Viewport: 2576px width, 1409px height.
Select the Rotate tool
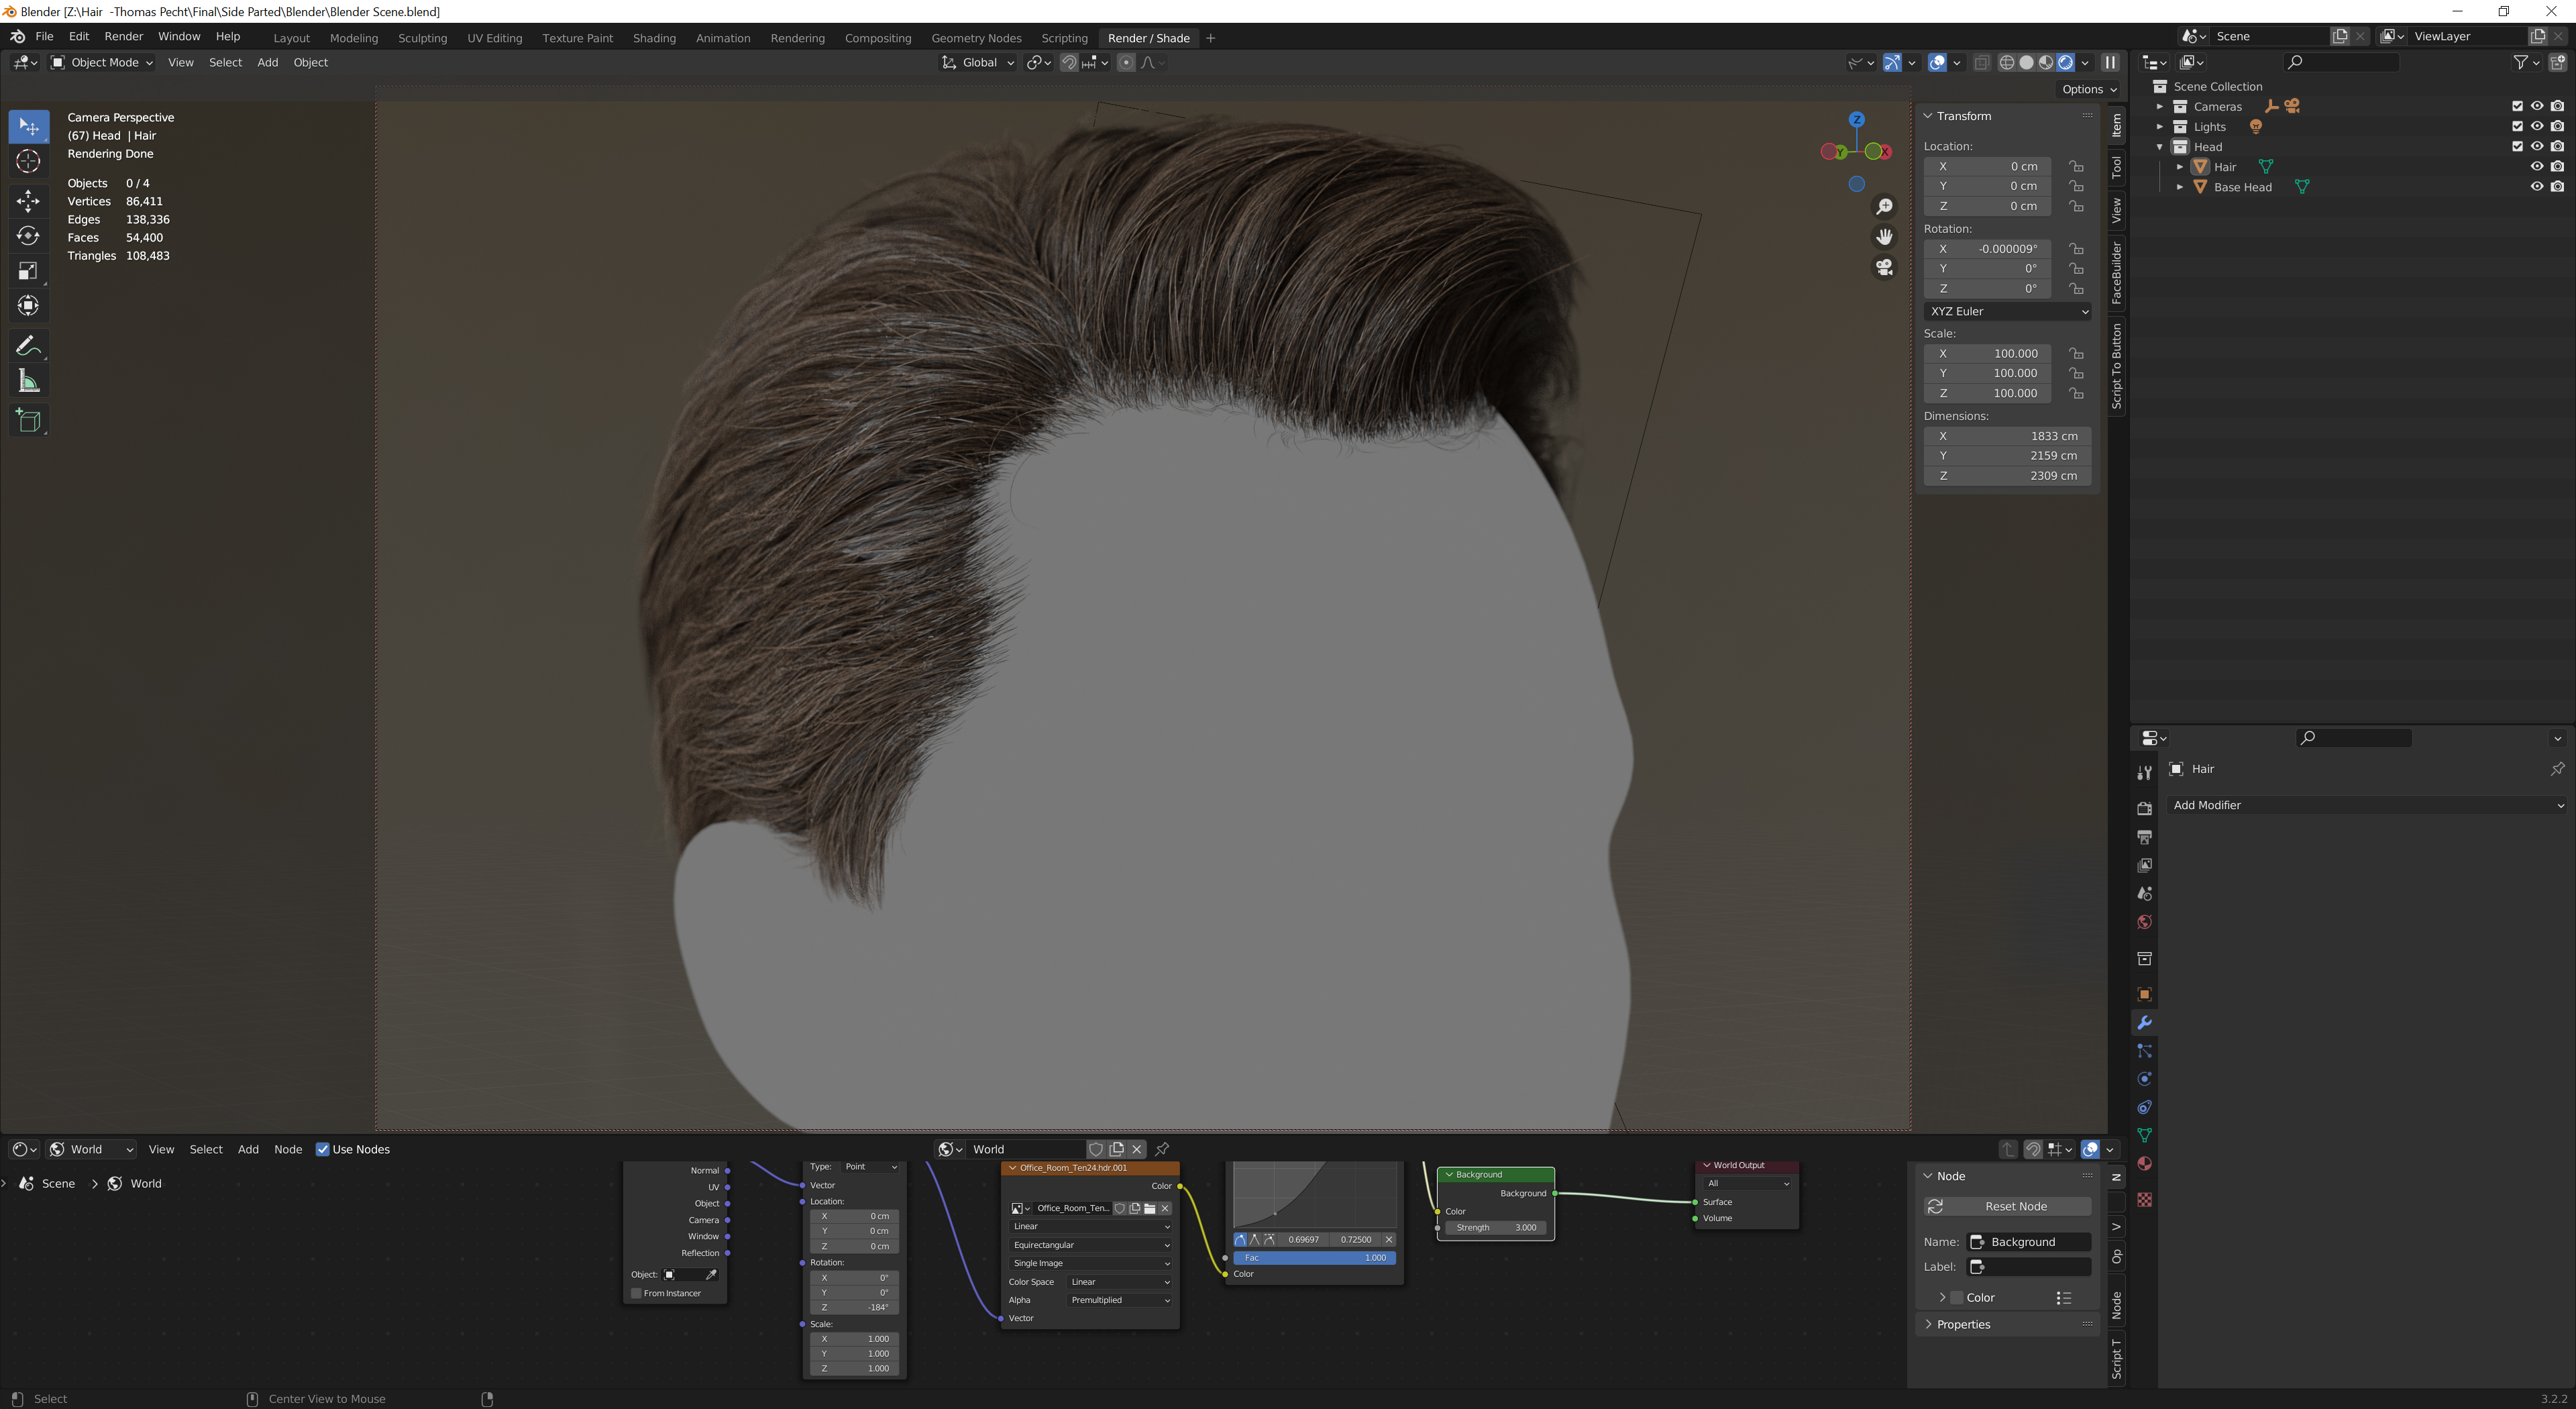[x=28, y=236]
